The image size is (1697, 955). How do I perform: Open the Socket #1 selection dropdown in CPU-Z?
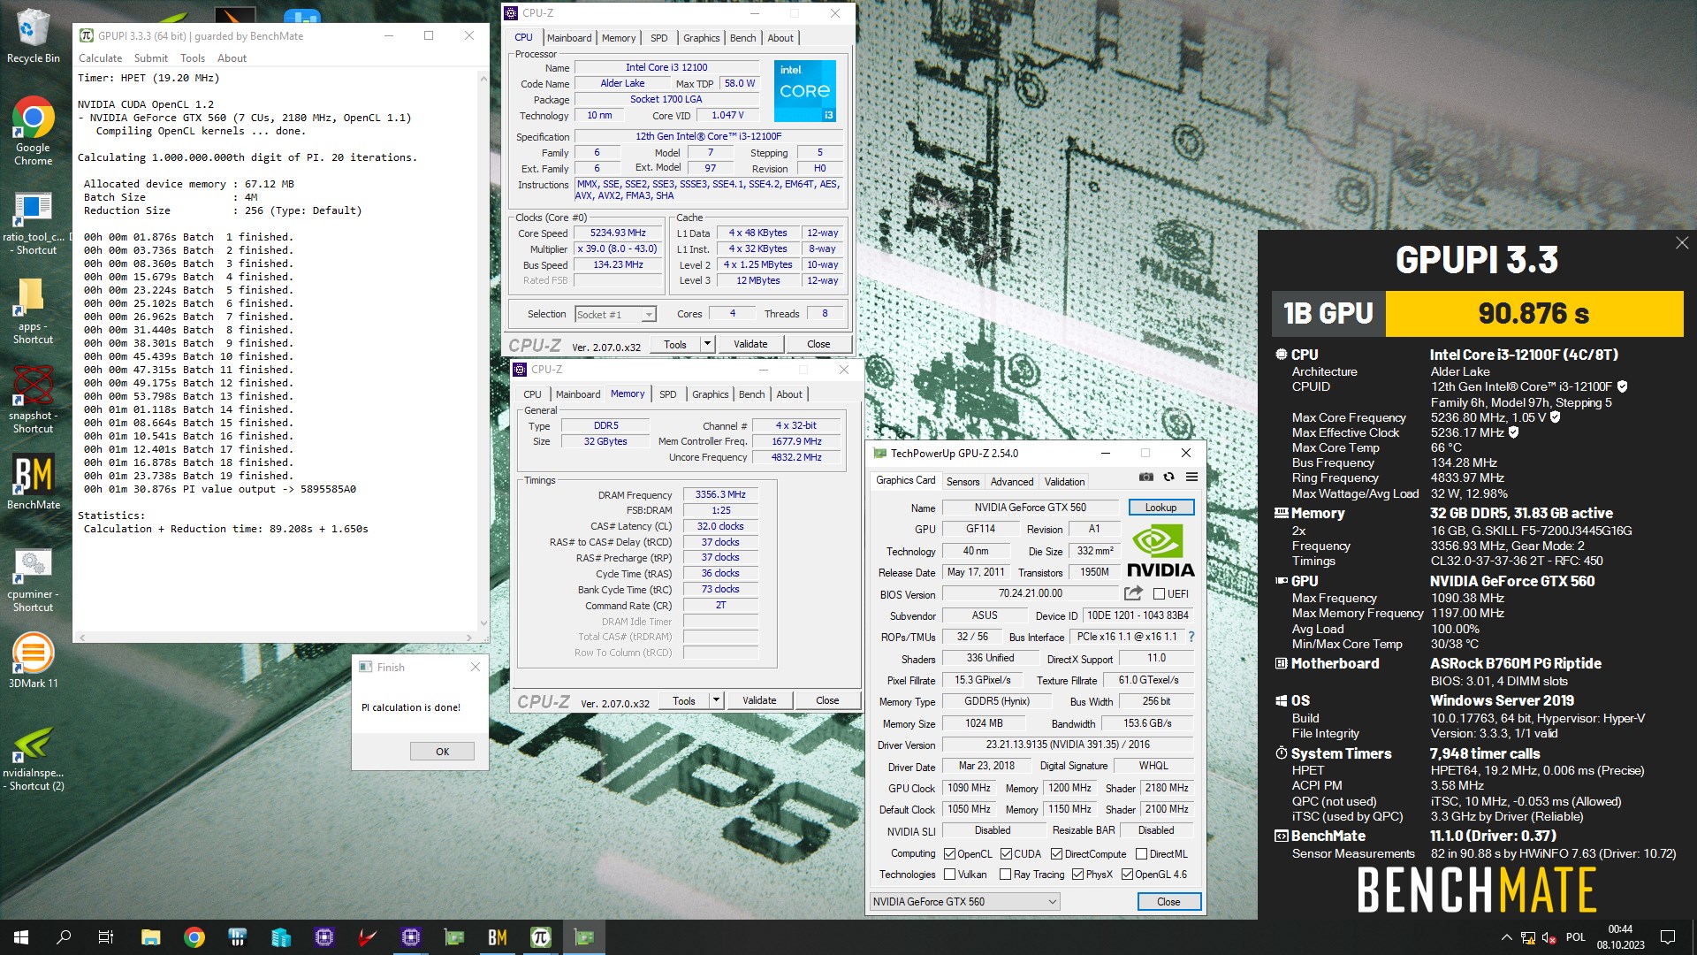615,315
